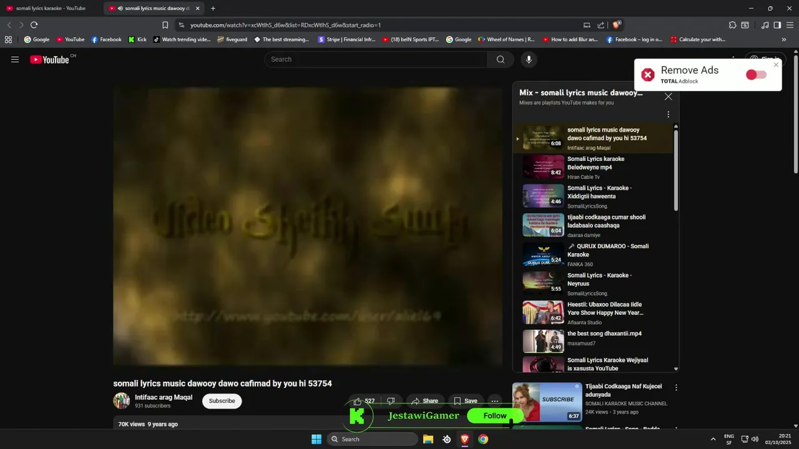Open Tijaabi Codkaaga Naf Kujecel thumbnail
The image size is (799, 449).
click(547, 402)
